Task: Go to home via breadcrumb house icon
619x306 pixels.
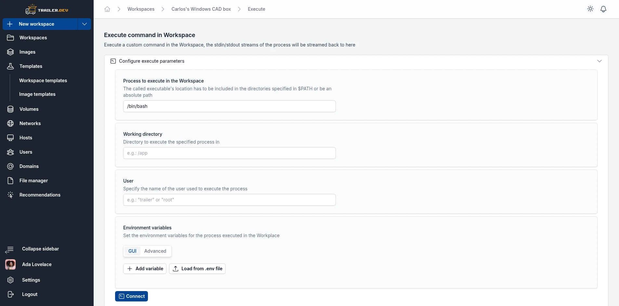Action: point(107,9)
